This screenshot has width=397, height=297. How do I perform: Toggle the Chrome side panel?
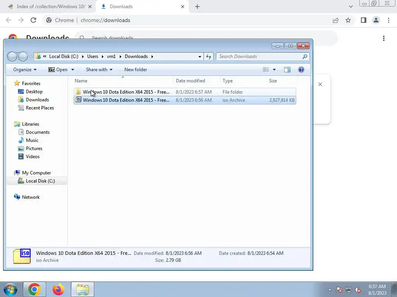coord(364,20)
